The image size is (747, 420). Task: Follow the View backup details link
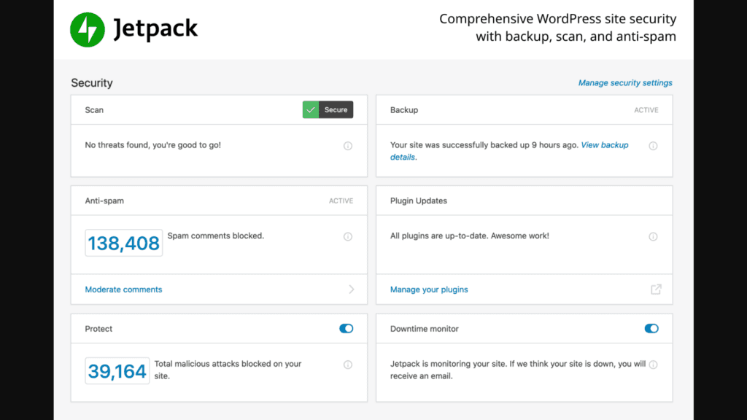[x=604, y=145]
